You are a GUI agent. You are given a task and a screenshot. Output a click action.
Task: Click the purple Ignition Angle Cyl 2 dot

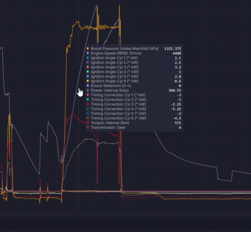(88, 62)
